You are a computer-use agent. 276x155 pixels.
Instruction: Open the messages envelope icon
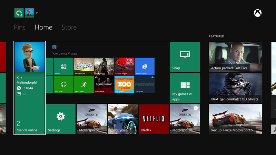point(19,94)
